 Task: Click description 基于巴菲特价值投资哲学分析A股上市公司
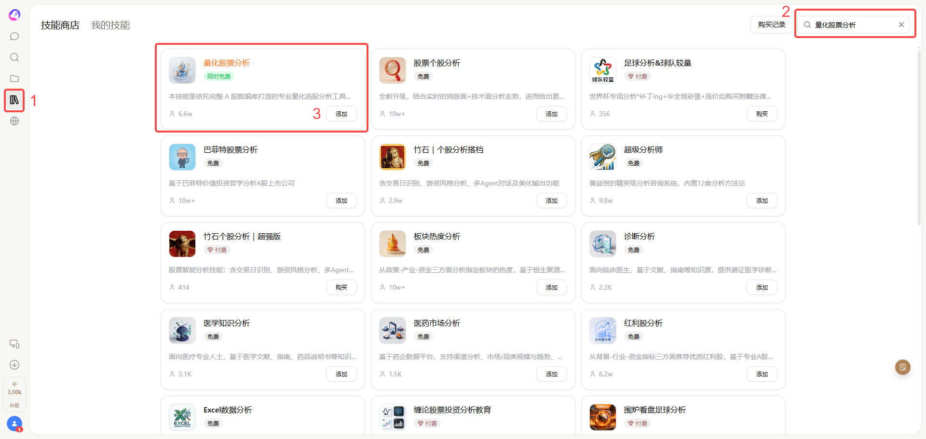tap(231, 183)
